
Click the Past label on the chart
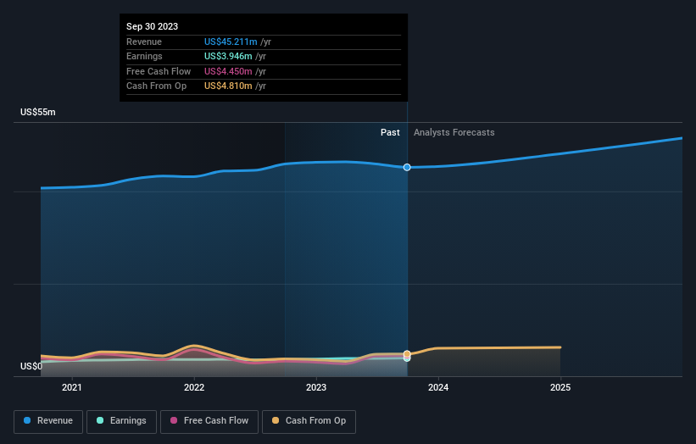[390, 132]
